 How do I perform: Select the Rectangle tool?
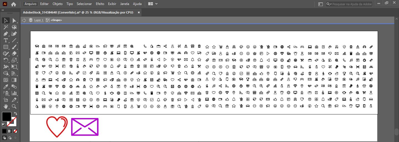pyautogui.click(x=6, y=47)
